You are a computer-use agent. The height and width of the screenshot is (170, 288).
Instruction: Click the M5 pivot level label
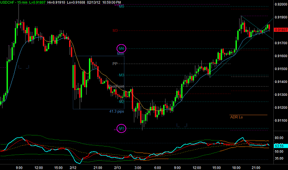(122, 6)
